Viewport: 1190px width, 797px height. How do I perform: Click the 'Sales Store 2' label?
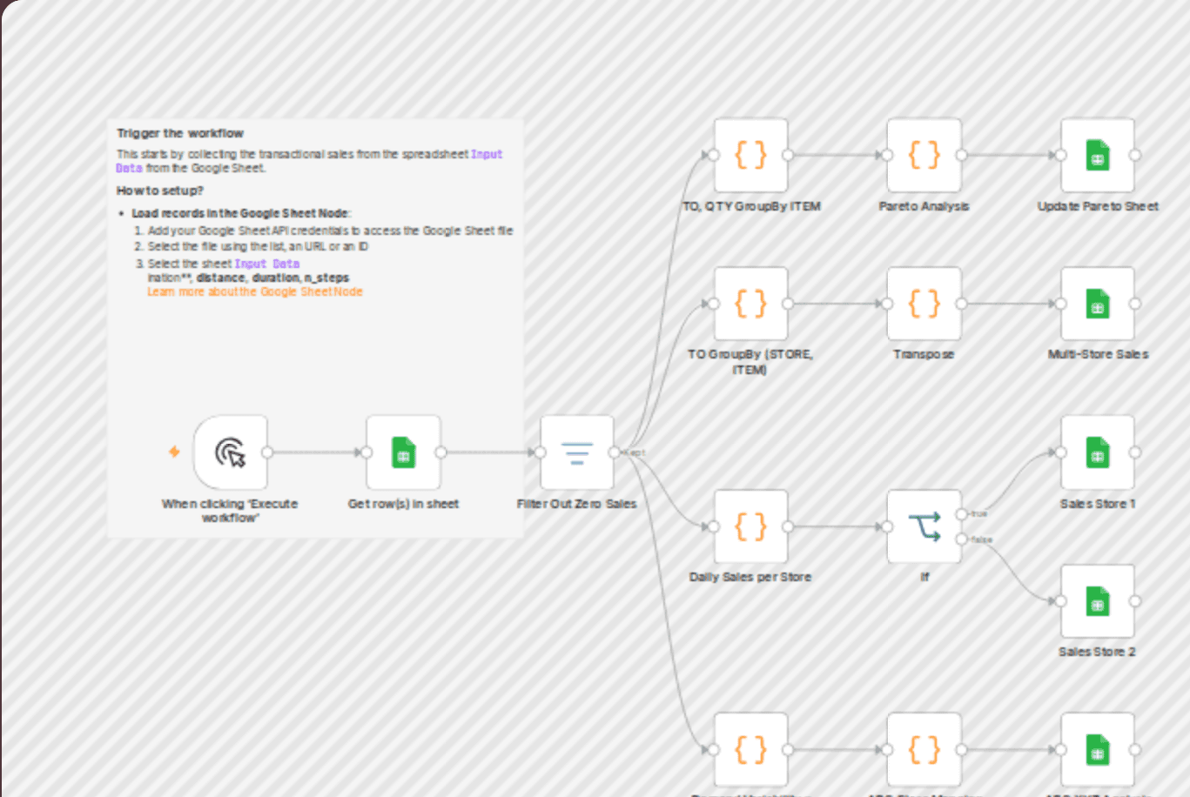coord(1098,652)
